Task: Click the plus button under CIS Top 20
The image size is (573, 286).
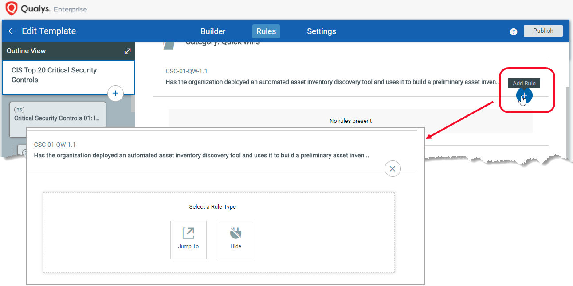Action: 115,93
